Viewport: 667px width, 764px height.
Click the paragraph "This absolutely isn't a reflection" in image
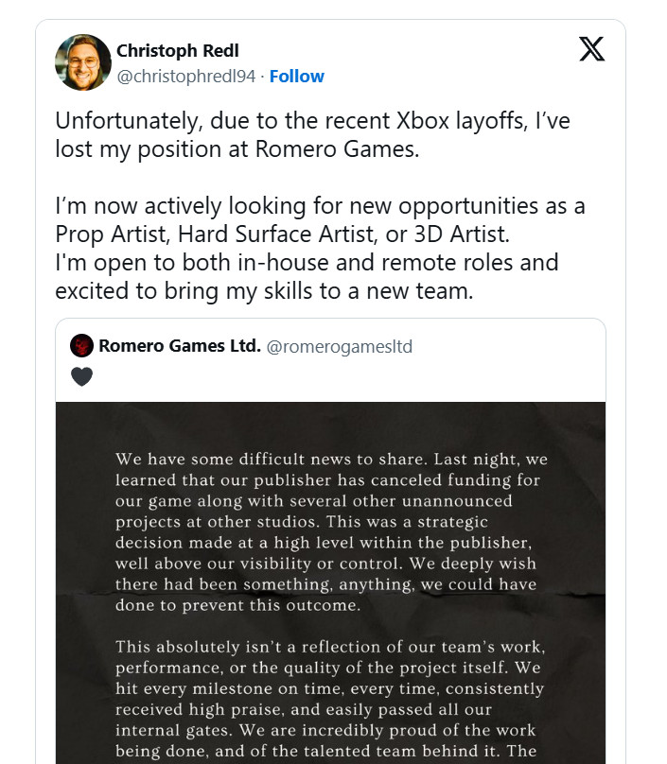(330, 698)
